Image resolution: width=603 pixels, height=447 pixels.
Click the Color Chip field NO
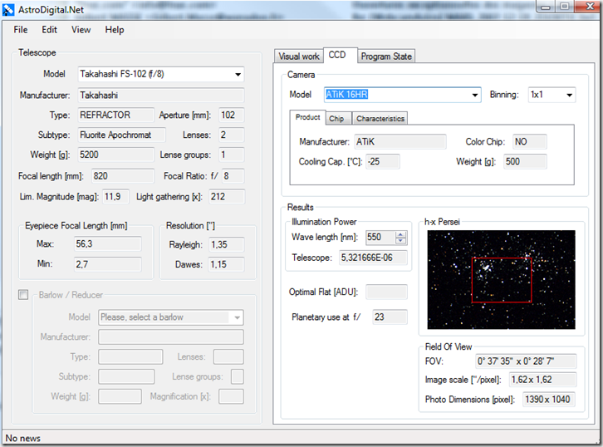(x=530, y=141)
